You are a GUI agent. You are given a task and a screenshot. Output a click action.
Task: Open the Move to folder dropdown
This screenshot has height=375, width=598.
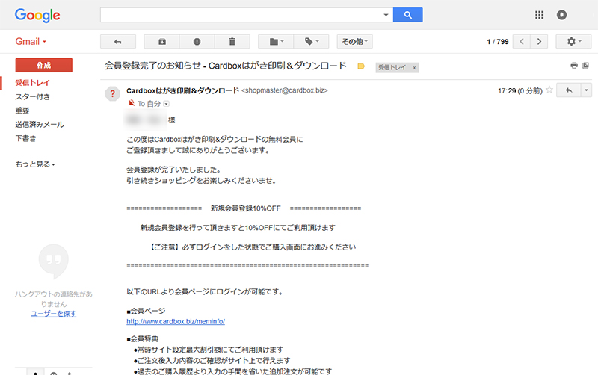(x=276, y=42)
